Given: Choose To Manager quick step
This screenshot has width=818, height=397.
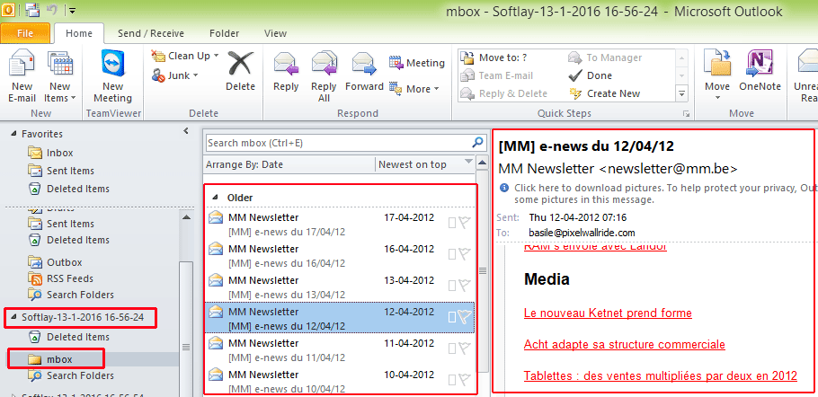Looking at the screenshot, I should pos(606,57).
